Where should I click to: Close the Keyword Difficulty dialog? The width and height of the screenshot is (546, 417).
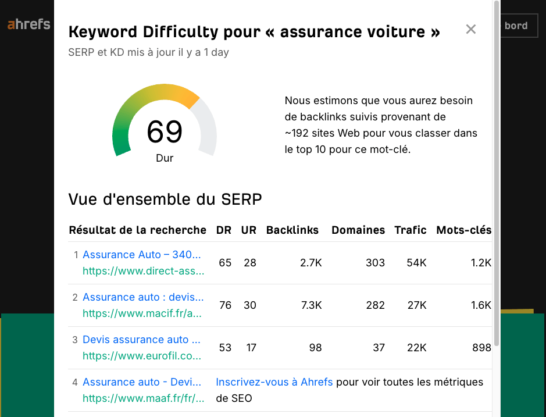pyautogui.click(x=471, y=29)
